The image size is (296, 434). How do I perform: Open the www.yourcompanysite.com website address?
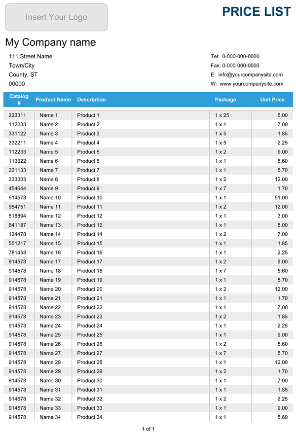pos(252,84)
